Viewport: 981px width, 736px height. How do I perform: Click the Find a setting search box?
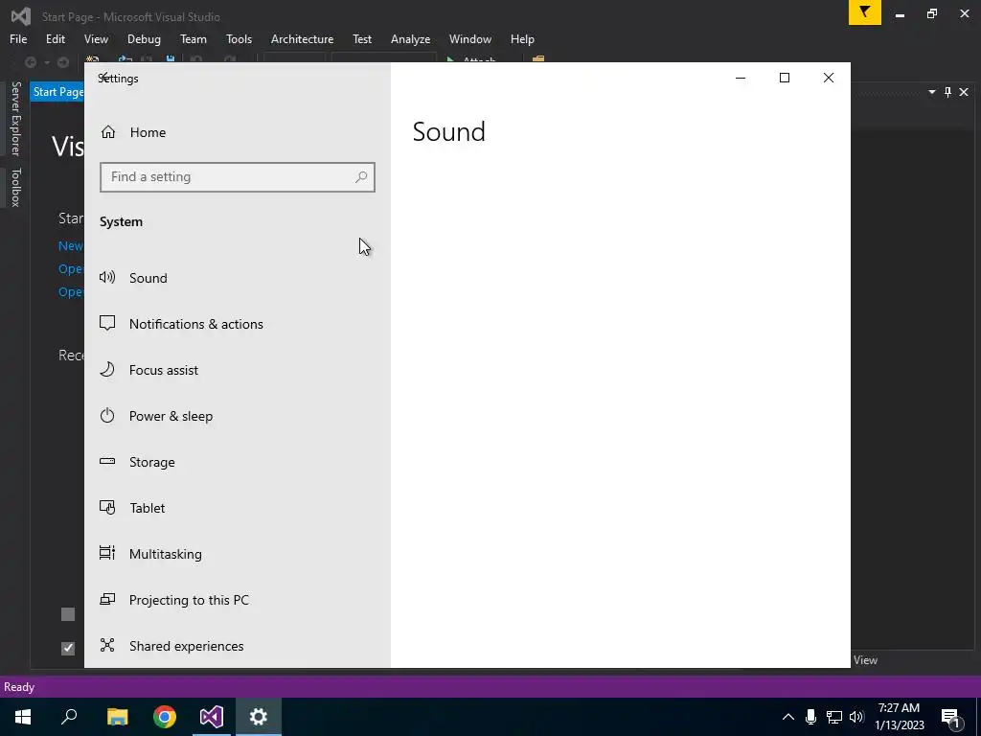pos(238,177)
